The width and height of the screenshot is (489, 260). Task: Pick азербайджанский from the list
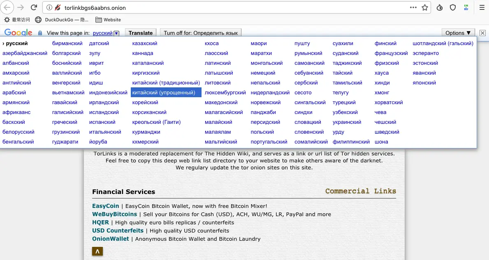pos(25,53)
